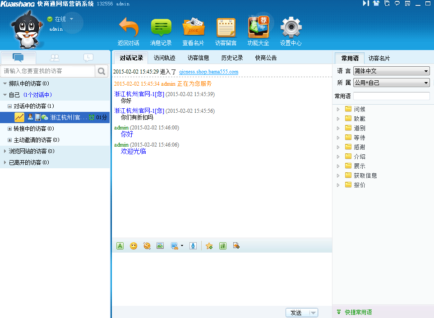Open the 语言 简体中文 dropdown
434x318 pixels.
(x=391, y=71)
